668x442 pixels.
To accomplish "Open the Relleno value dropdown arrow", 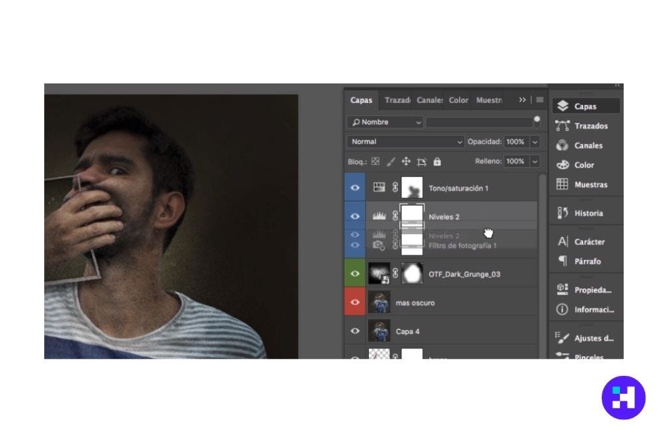I will coord(534,162).
